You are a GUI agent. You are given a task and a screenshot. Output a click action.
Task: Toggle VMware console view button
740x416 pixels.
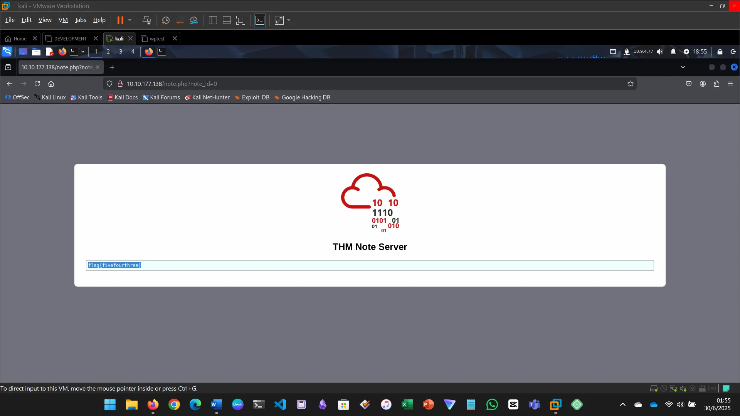260,20
